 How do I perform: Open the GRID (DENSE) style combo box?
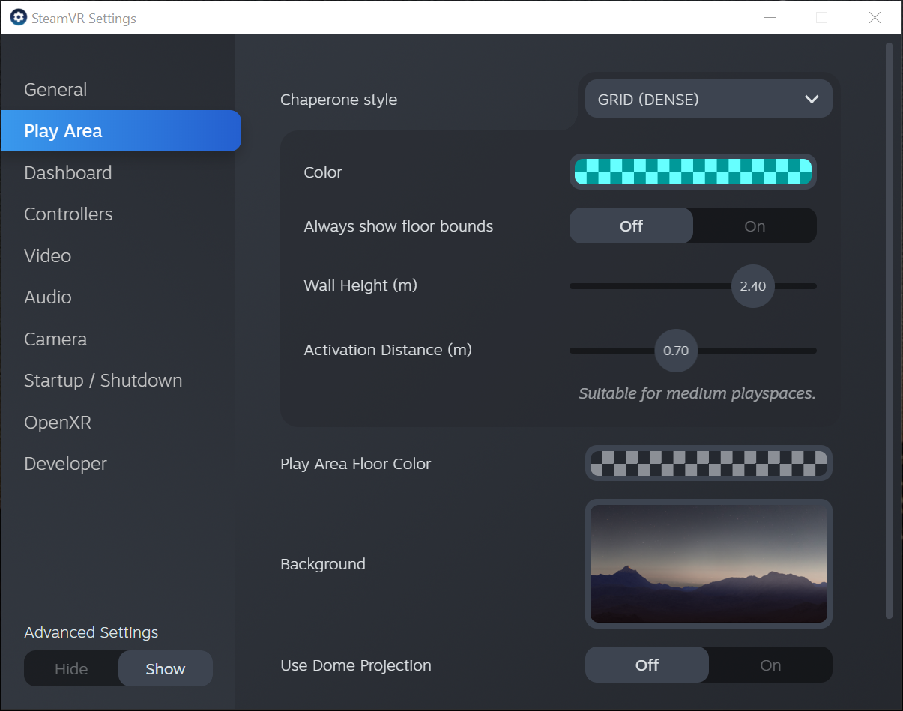tap(708, 99)
